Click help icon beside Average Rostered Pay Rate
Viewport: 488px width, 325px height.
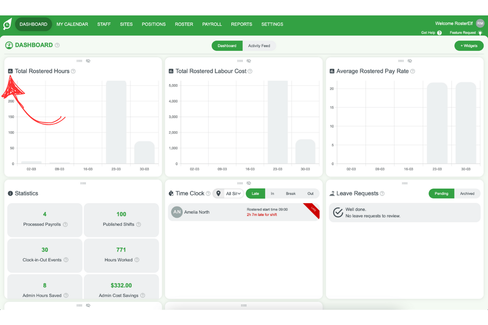(x=412, y=71)
